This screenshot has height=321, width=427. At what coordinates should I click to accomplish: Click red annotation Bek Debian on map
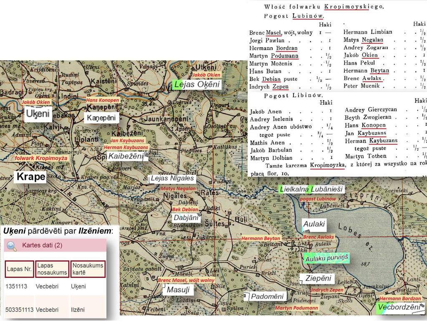(185, 210)
